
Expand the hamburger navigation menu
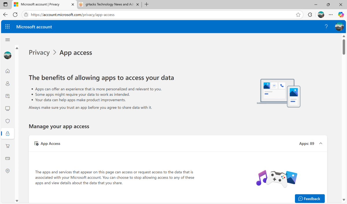8,40
